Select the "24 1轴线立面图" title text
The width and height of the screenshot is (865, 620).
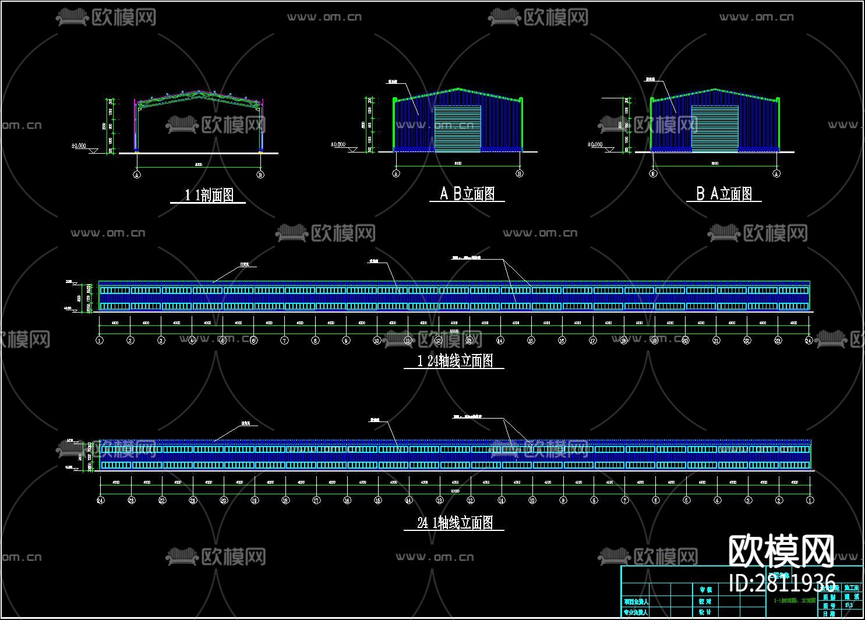pyautogui.click(x=455, y=523)
